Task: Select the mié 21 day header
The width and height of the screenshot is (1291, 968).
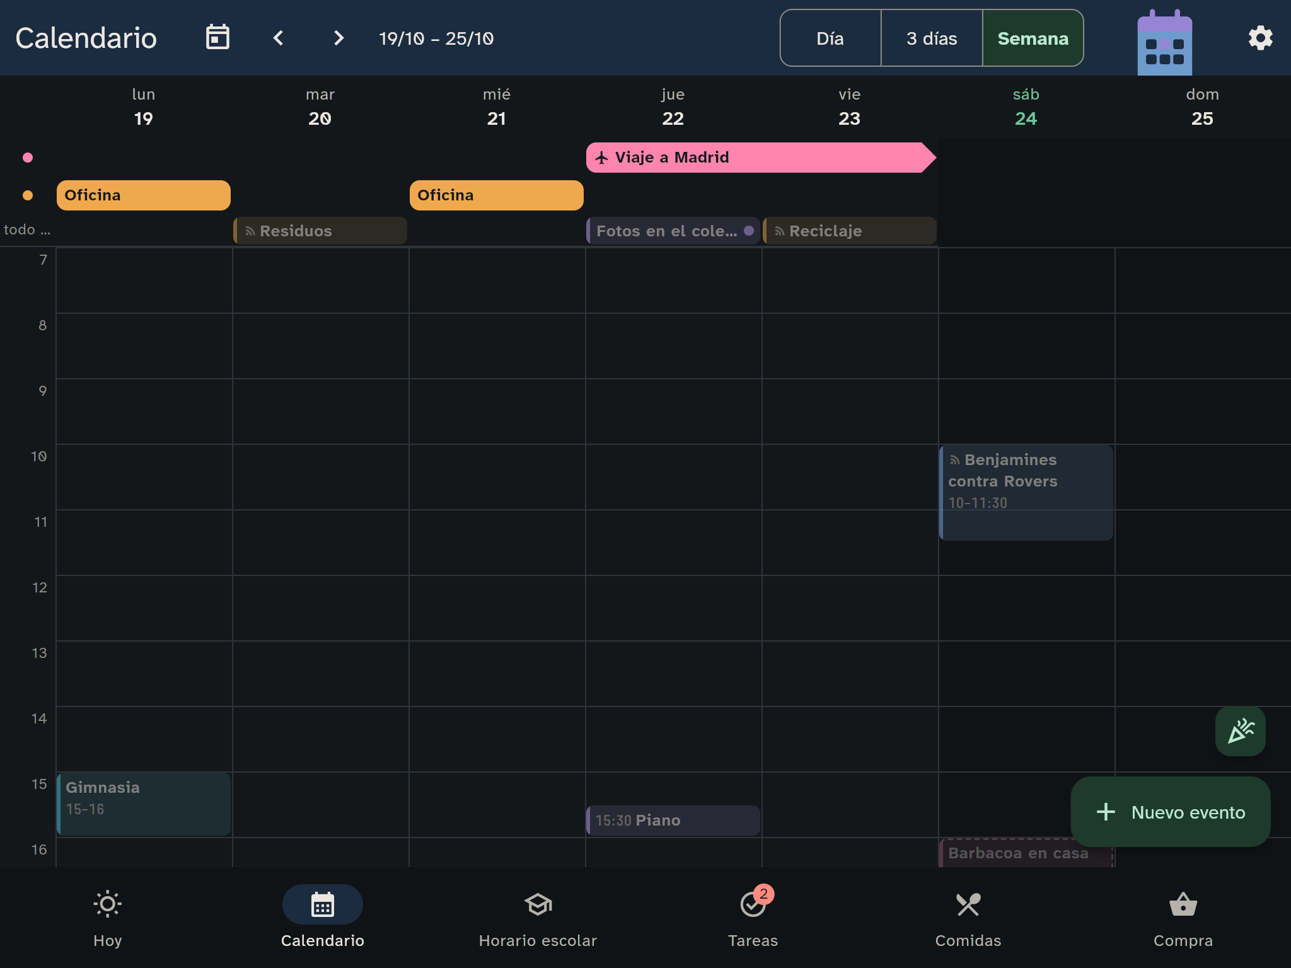Action: tap(497, 107)
